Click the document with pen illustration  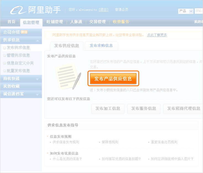(68, 76)
